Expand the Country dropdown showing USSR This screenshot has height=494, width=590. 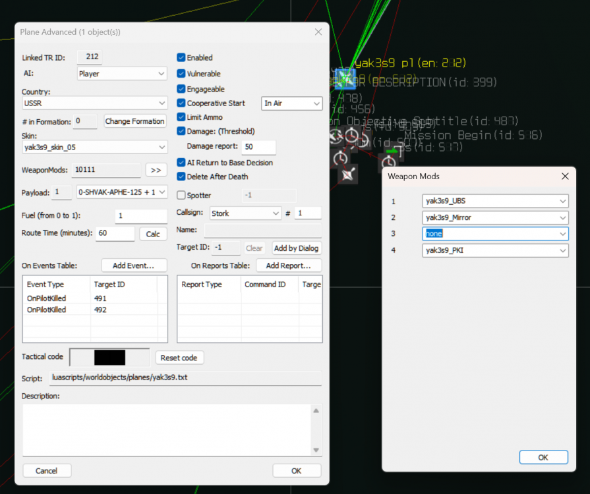162,103
